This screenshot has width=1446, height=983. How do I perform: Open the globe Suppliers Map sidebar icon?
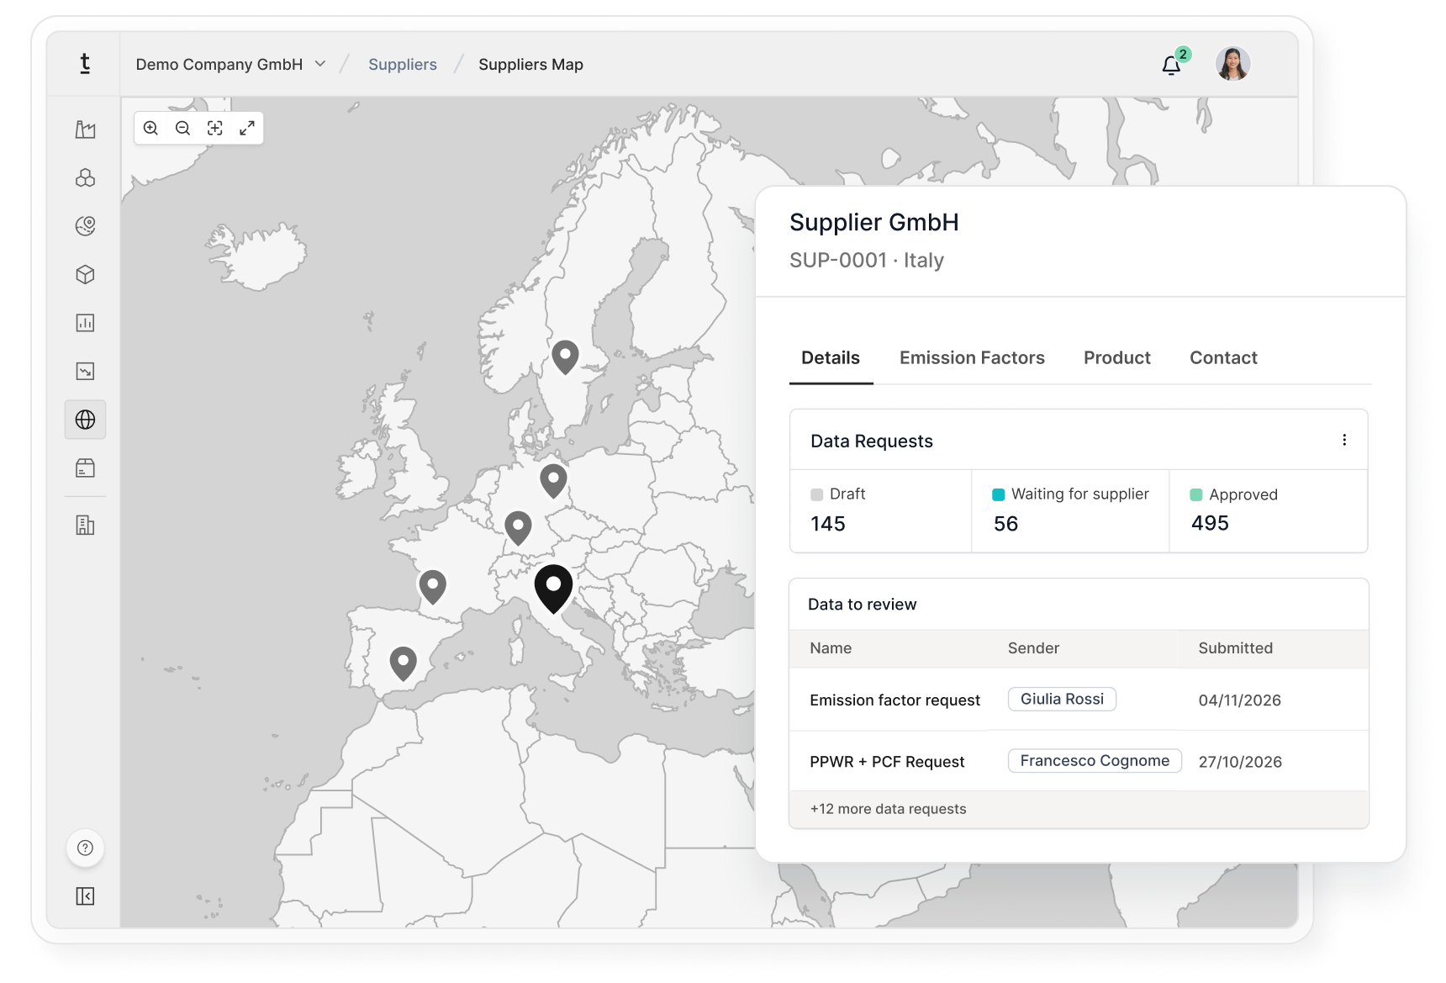[85, 420]
